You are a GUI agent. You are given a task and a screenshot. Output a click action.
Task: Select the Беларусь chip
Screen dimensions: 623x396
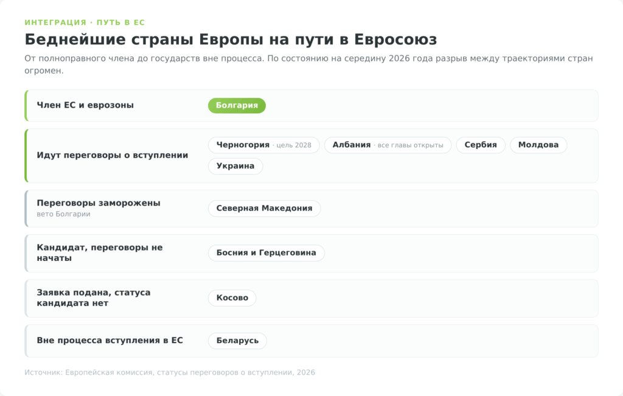pyautogui.click(x=237, y=341)
